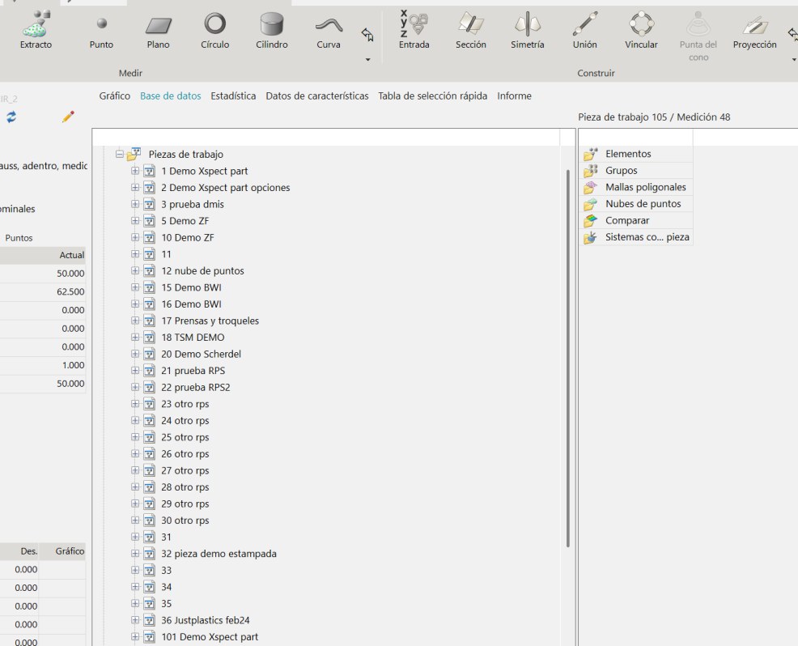Open the Sistemas co... pieza folder icon
The image size is (798, 646).
coord(590,237)
